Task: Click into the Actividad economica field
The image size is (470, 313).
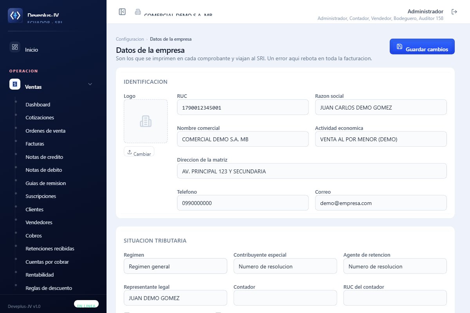Action: (x=381, y=139)
